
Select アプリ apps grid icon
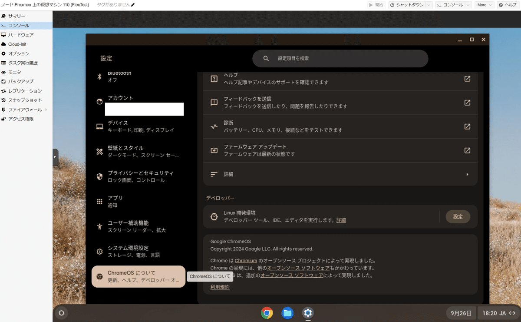[x=99, y=201]
